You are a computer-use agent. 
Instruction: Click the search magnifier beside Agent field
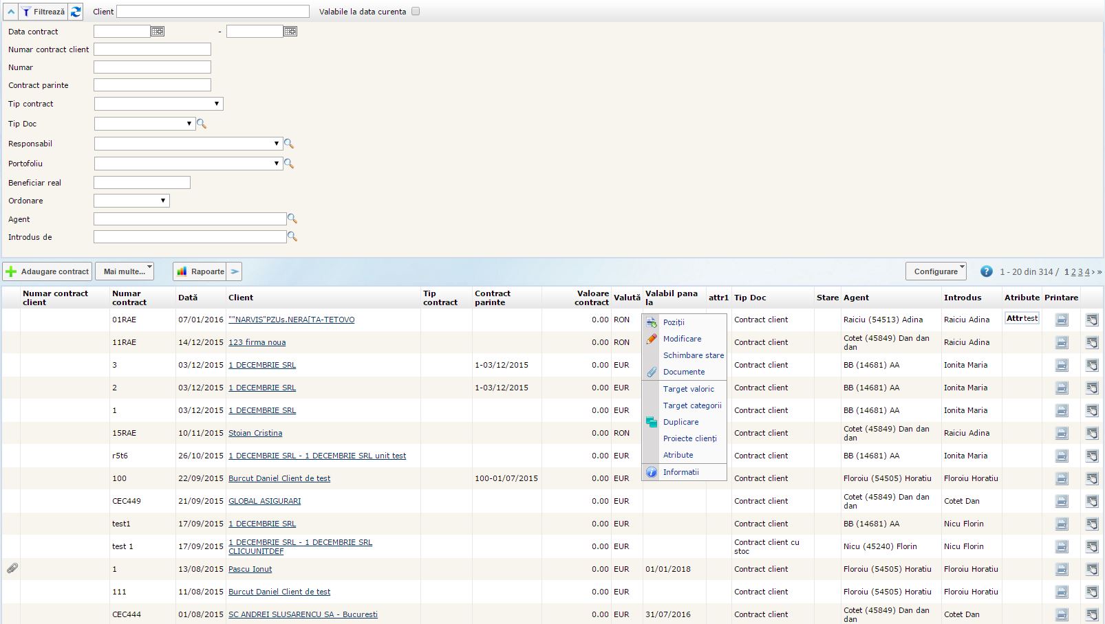[292, 219]
